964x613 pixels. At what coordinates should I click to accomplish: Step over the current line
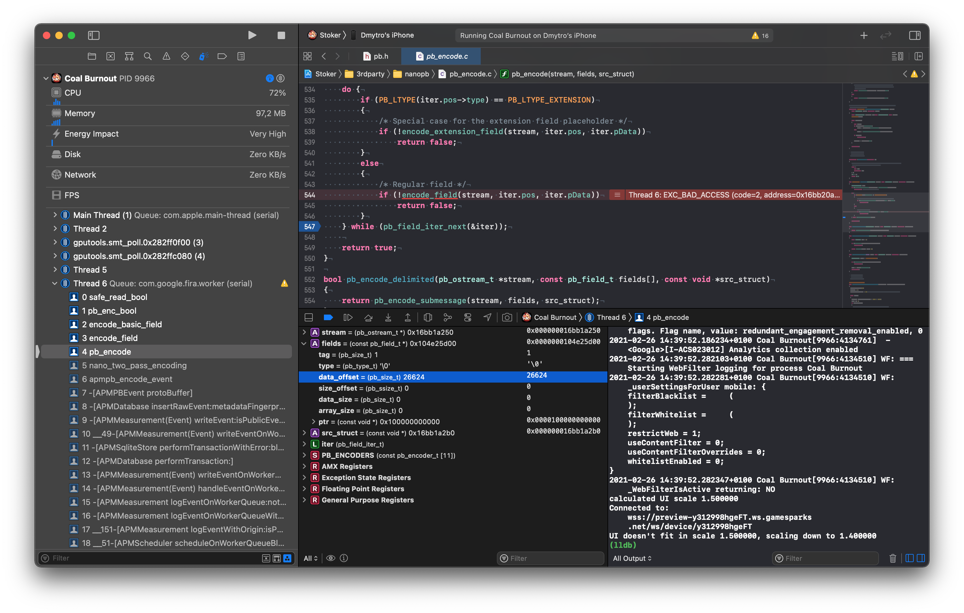pos(368,317)
